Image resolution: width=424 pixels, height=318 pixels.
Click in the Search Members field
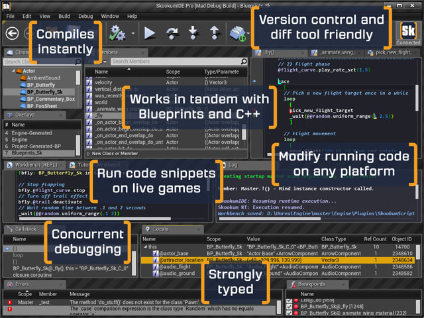coord(176,62)
